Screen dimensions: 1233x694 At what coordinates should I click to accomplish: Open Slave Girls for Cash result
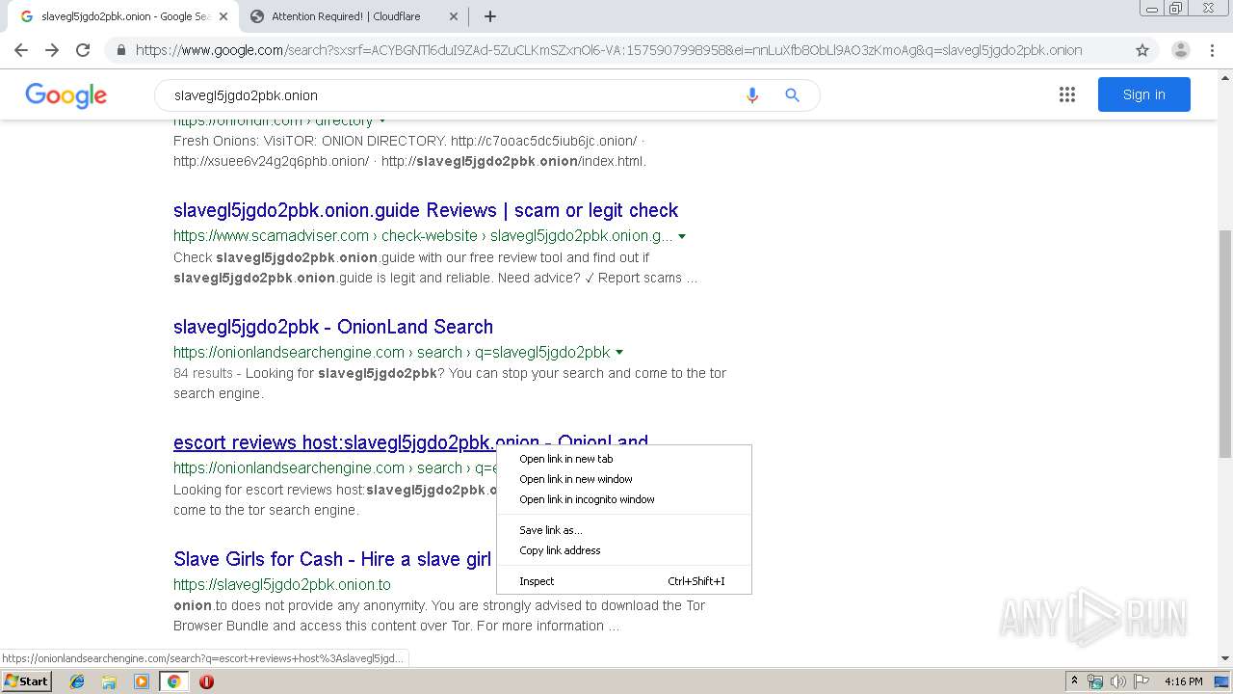[332, 559]
